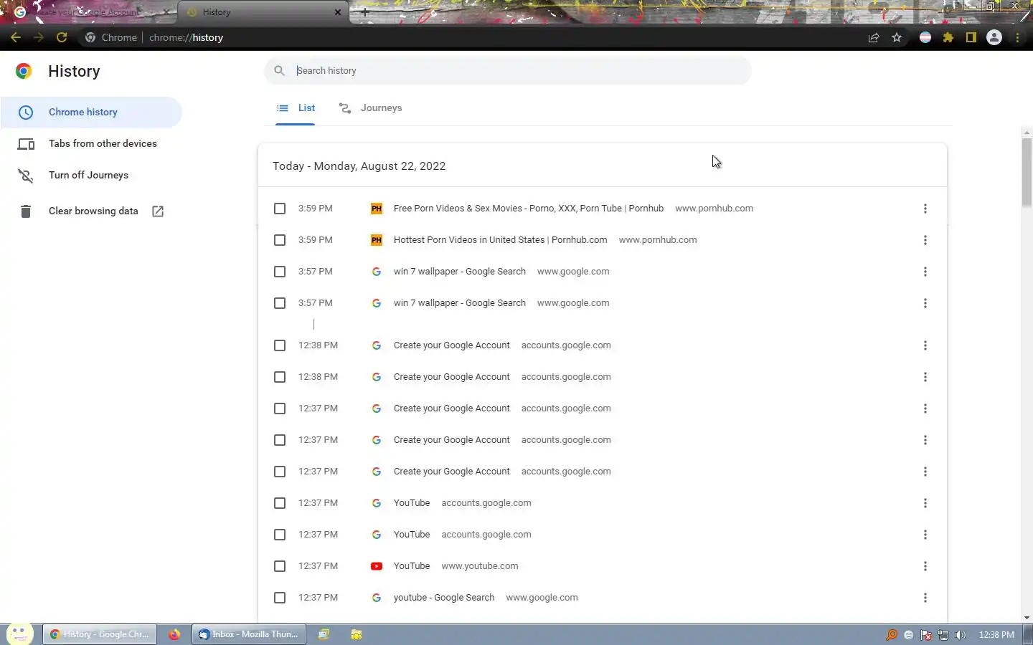Check the box for Hottest Porn Videos entry
Screen dimensions: 1033x645
[x=280, y=240]
